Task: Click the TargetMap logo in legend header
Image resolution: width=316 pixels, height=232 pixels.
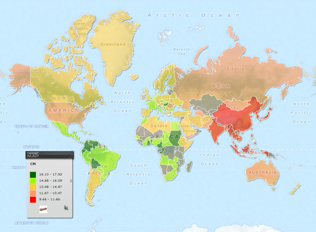Action: [x=33, y=155]
